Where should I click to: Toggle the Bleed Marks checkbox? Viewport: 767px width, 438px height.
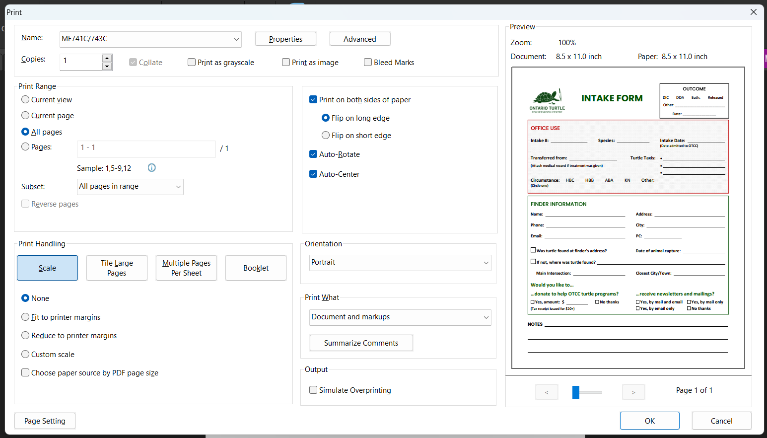pyautogui.click(x=368, y=63)
